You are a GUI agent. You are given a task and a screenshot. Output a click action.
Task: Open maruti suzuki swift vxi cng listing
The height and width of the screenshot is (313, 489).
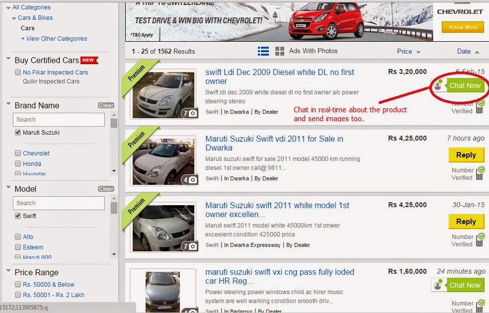[x=279, y=276]
